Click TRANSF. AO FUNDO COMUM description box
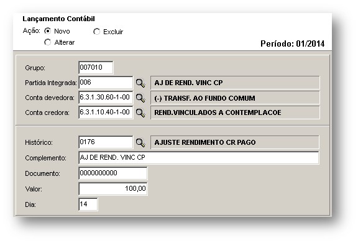Viewport: 358px width, 243px height. pos(235,98)
